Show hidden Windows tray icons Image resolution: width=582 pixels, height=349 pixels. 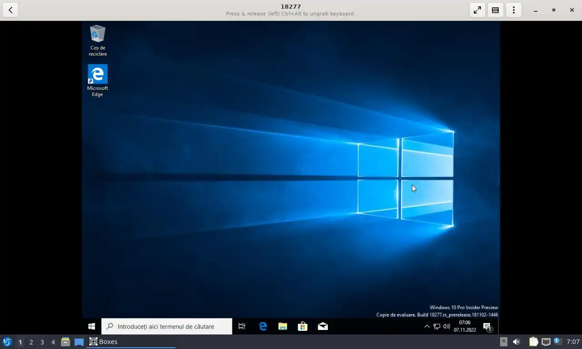tap(426, 326)
